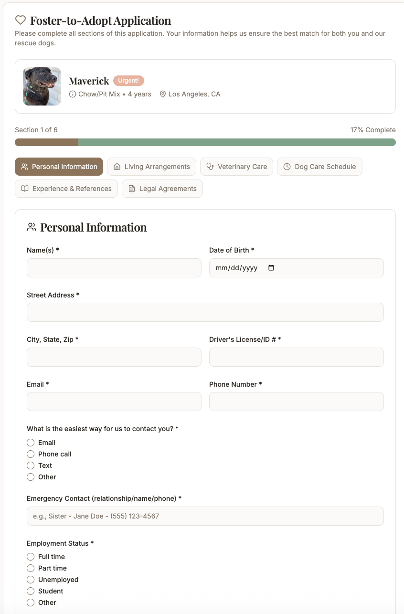Click the stethoscope icon on Veterinary Care

point(210,167)
